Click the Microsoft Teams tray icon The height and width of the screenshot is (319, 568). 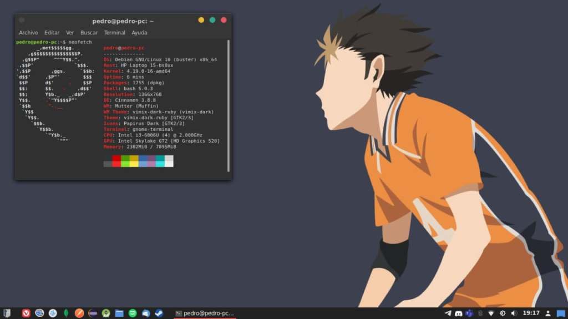point(469,313)
